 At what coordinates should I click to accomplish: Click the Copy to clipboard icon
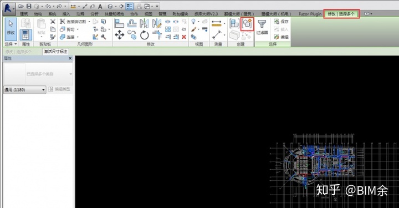coord(53,29)
